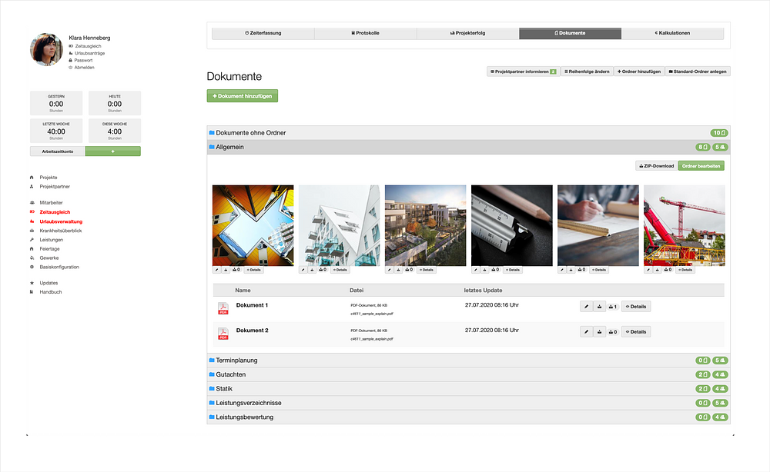Click Ordner hinzufügen

coord(639,71)
